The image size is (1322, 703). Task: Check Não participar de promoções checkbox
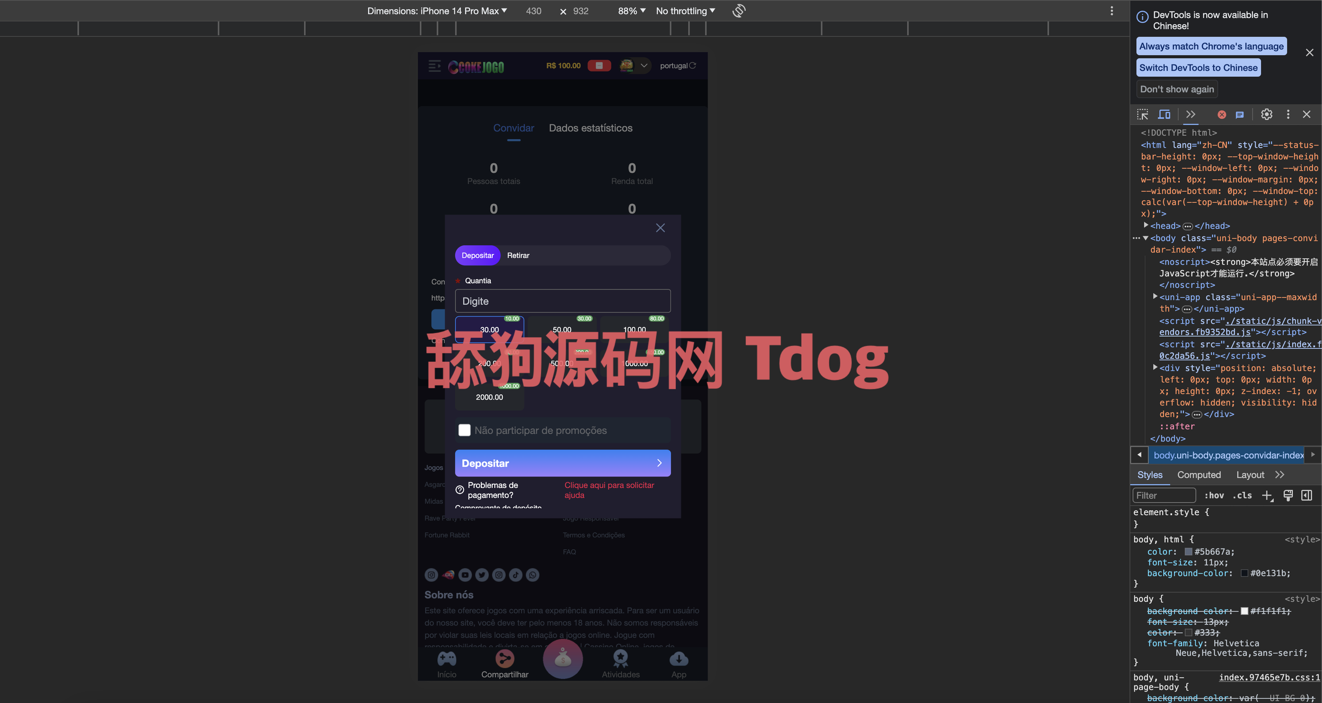[x=464, y=430]
